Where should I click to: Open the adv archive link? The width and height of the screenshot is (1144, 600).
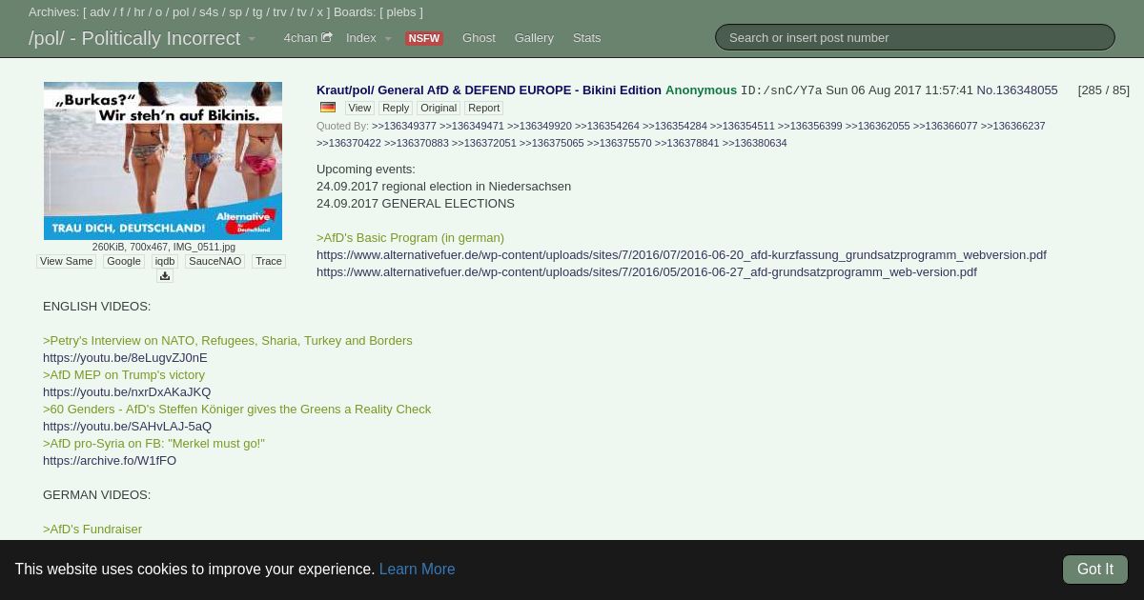[x=100, y=12]
